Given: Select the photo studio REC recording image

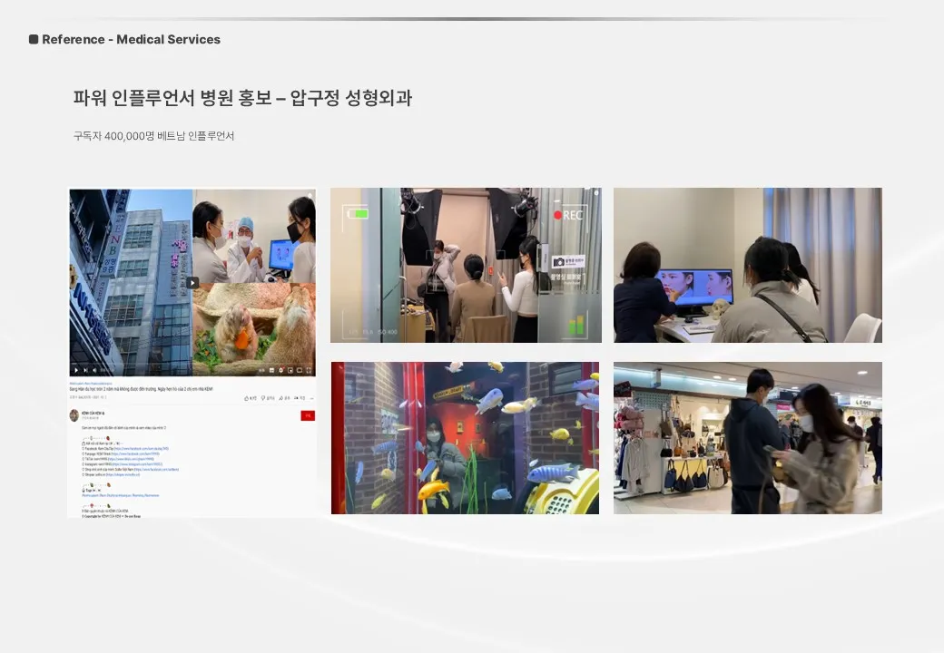Looking at the screenshot, I should tap(466, 265).
